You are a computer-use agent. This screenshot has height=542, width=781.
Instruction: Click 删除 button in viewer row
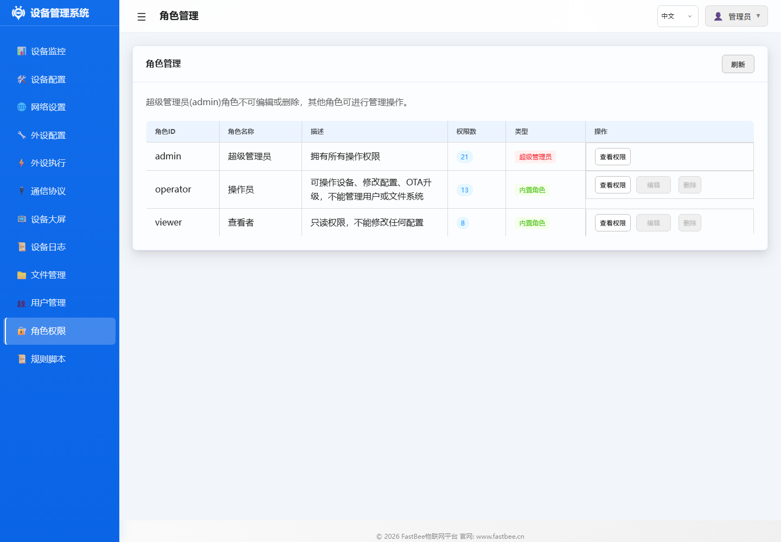pos(689,223)
